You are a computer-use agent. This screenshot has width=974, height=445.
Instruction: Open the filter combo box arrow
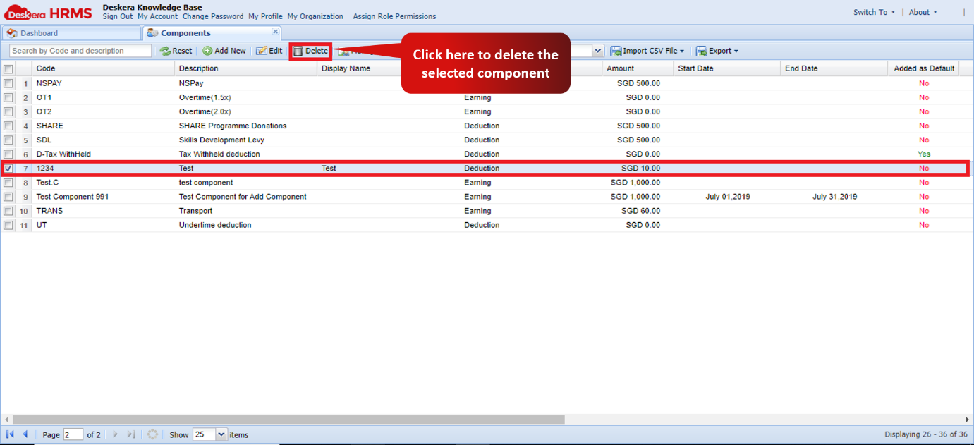click(x=598, y=51)
